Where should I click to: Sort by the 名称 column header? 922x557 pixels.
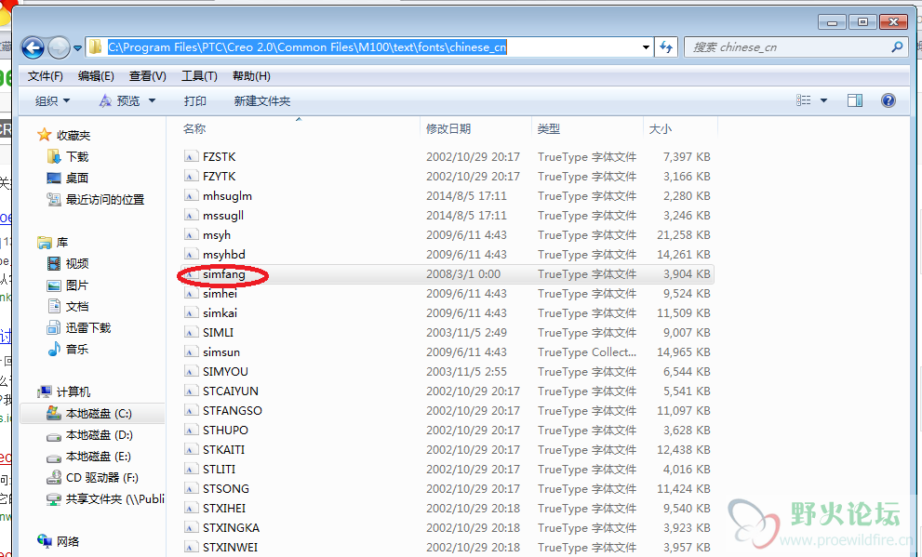tap(194, 128)
